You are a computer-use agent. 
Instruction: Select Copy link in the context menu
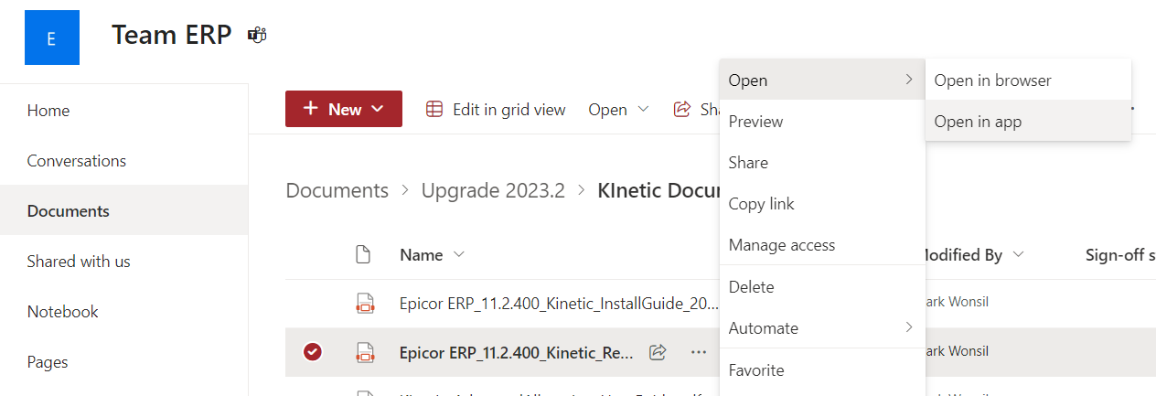tap(762, 204)
